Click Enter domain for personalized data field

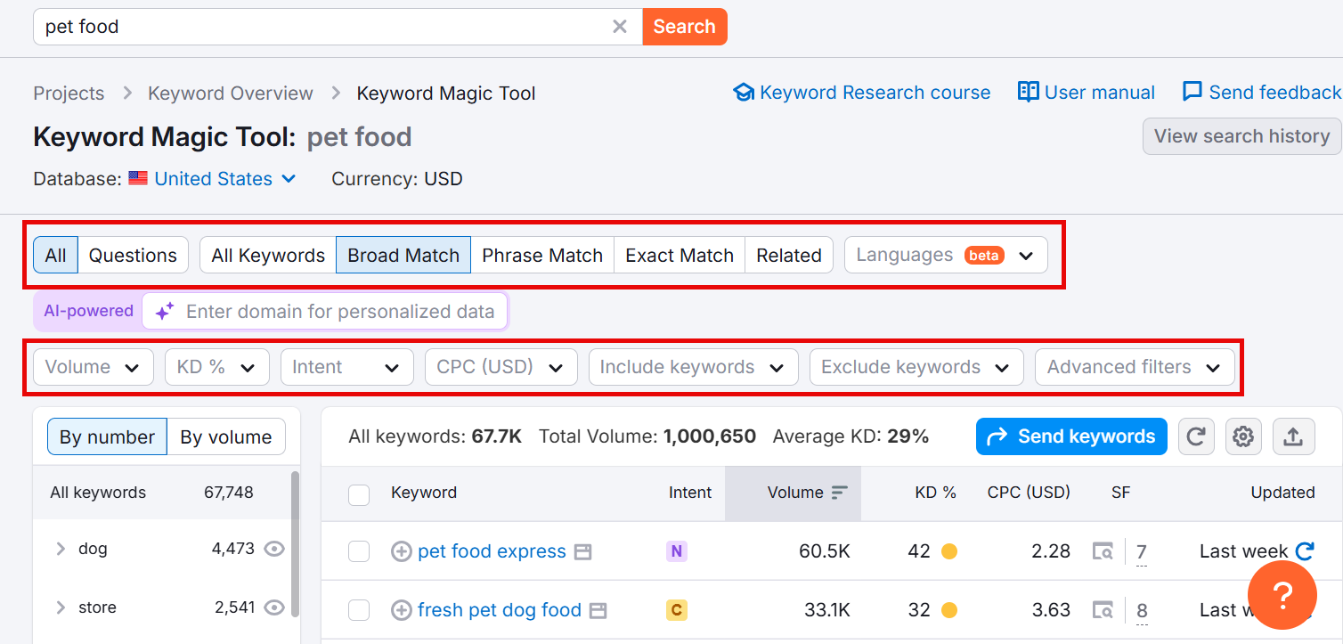[325, 312]
